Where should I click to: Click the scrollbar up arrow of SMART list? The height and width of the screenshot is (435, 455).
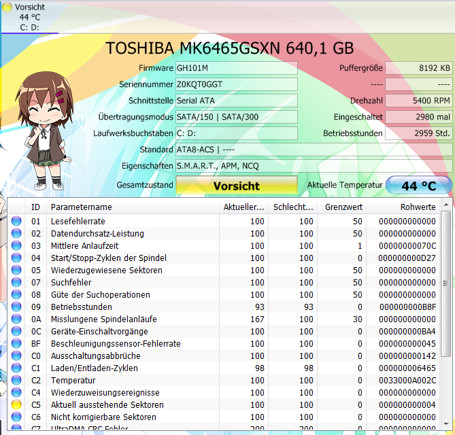click(x=446, y=205)
